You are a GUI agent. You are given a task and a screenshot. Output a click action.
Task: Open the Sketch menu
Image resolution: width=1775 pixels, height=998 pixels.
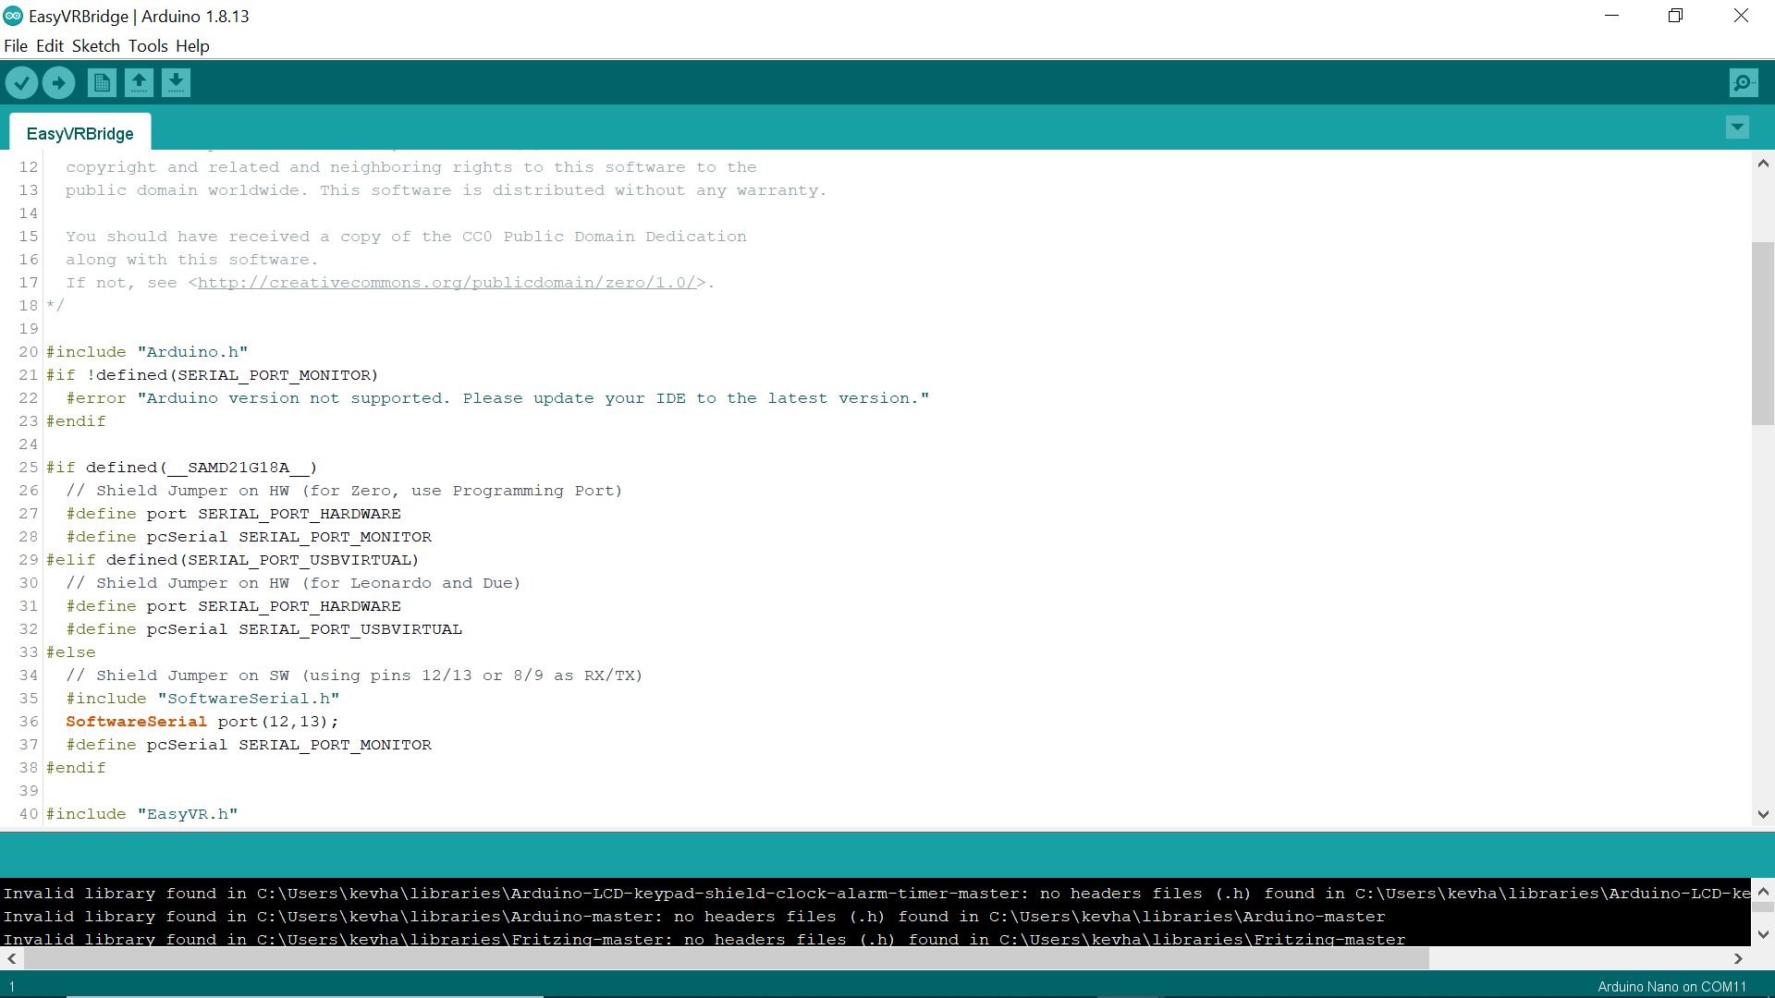click(95, 45)
